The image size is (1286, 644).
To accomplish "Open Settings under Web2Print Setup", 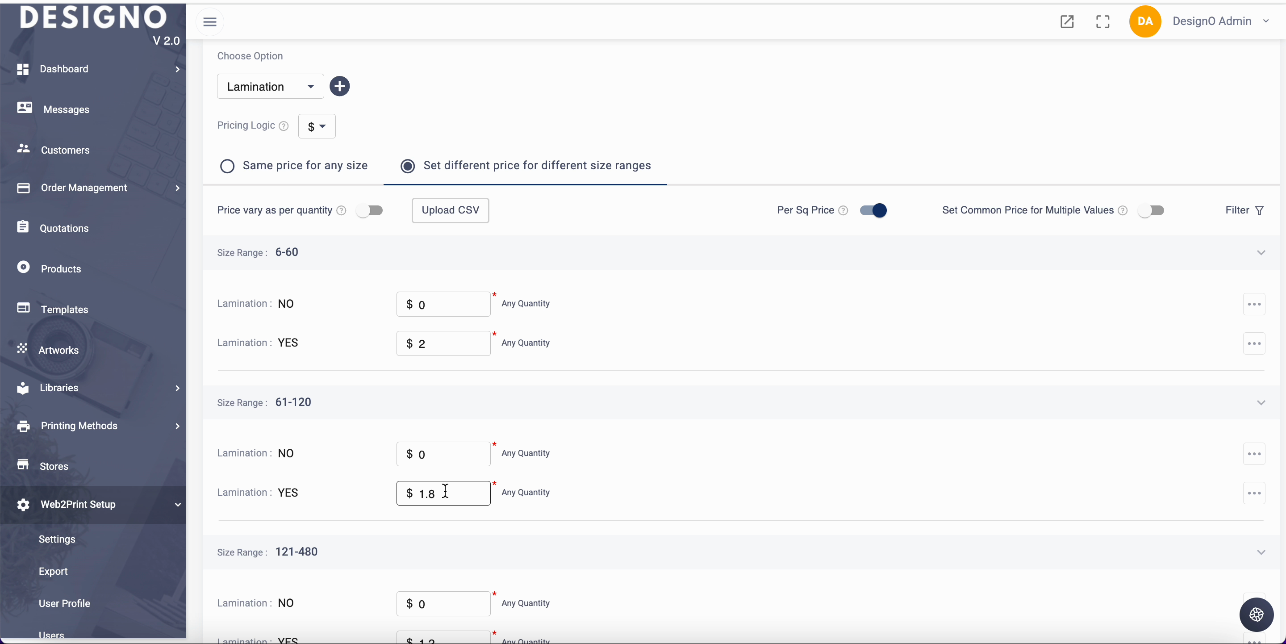I will [x=57, y=539].
